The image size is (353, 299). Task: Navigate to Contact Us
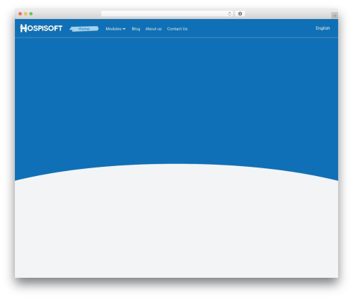pos(177,29)
